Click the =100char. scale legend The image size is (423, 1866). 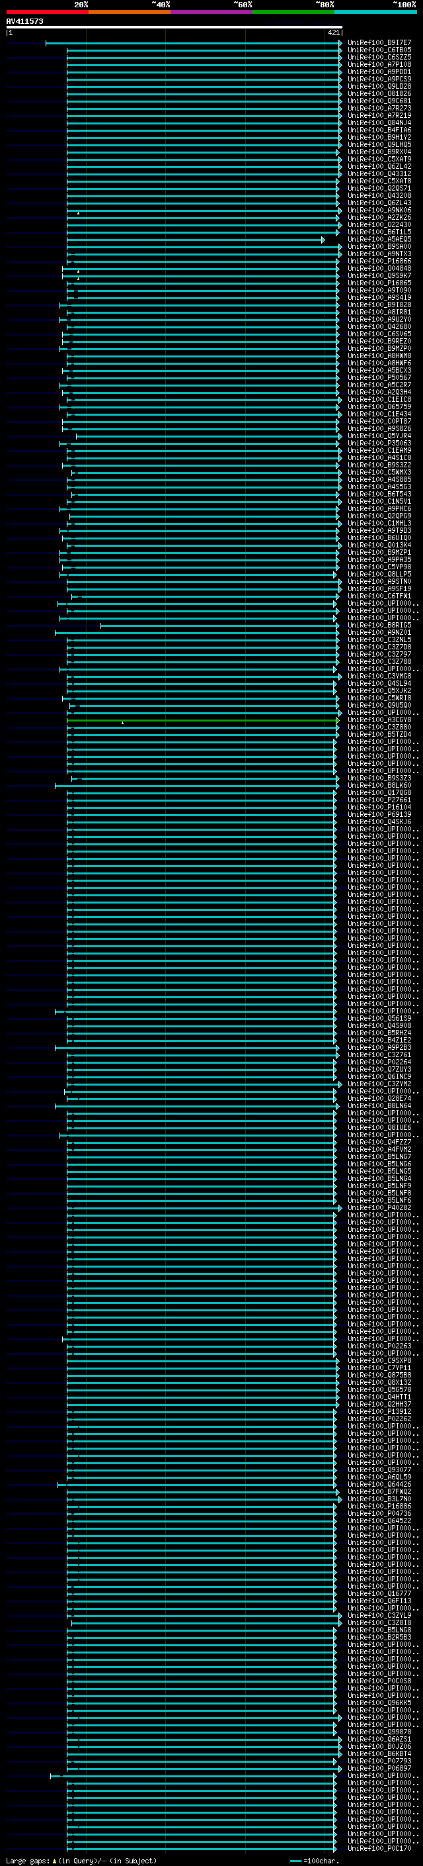[x=315, y=1861]
